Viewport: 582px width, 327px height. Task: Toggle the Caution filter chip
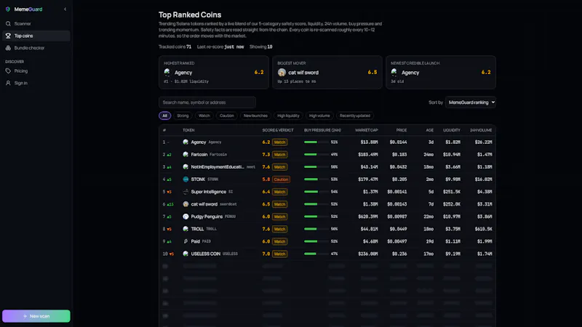click(226, 116)
